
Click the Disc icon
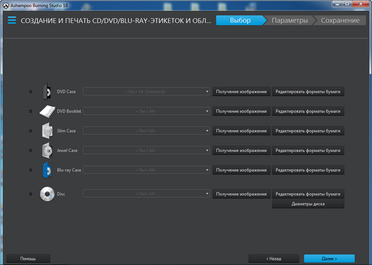click(x=47, y=194)
